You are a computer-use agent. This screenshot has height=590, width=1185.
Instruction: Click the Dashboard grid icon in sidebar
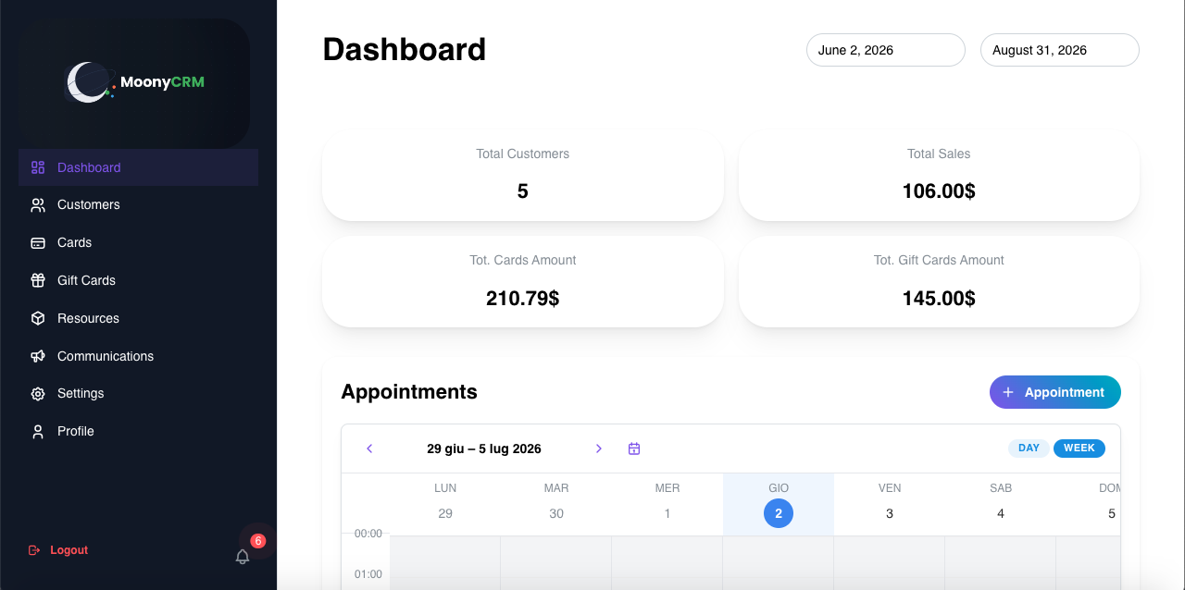pos(38,167)
